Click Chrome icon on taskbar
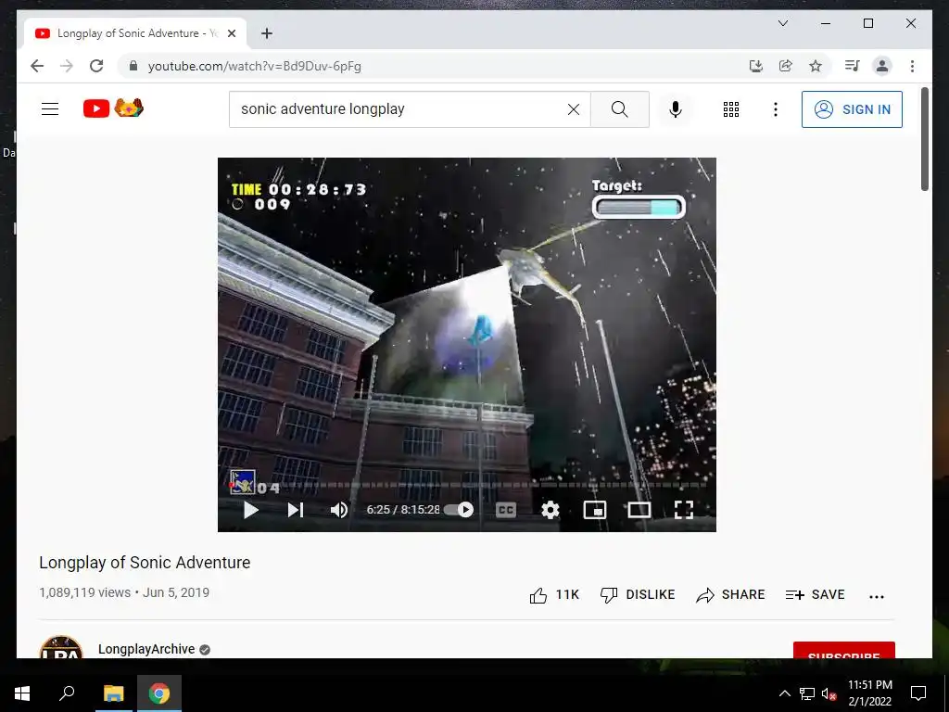 pos(159,693)
